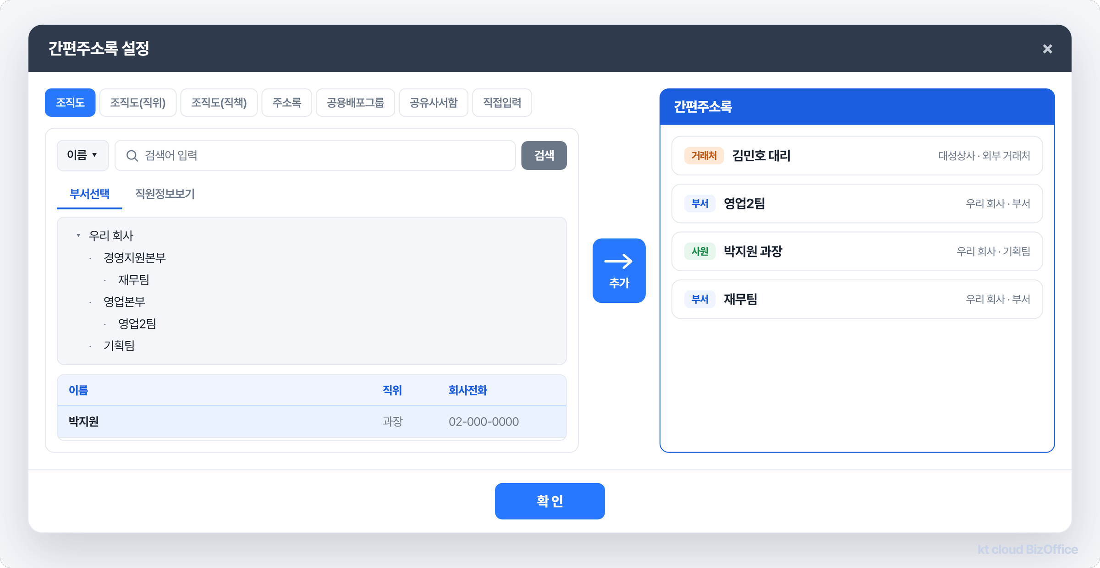Select 재무팀 in the department tree
The image size is (1100, 568).
coord(134,280)
